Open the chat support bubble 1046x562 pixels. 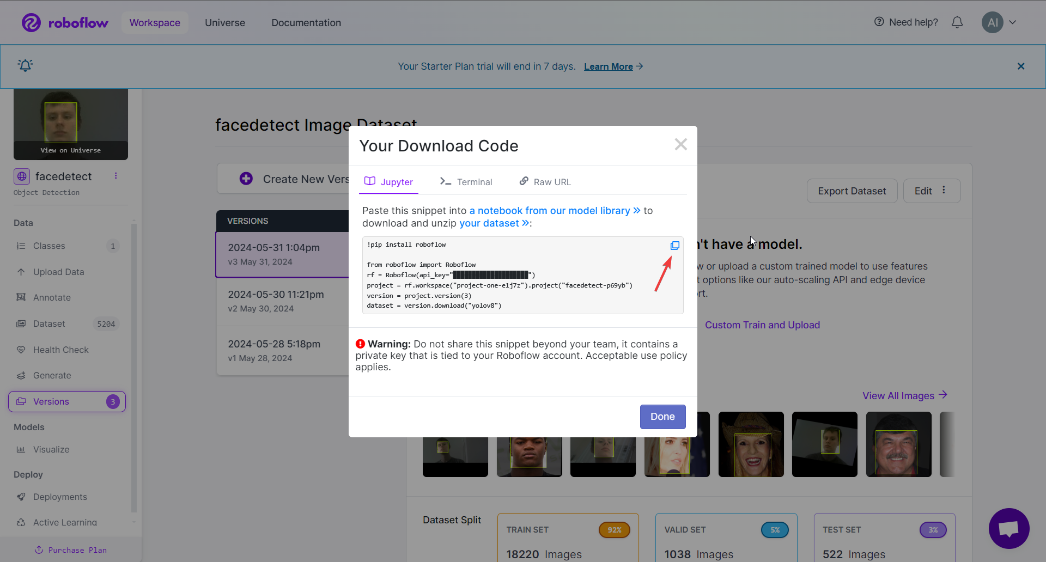pyautogui.click(x=1009, y=528)
